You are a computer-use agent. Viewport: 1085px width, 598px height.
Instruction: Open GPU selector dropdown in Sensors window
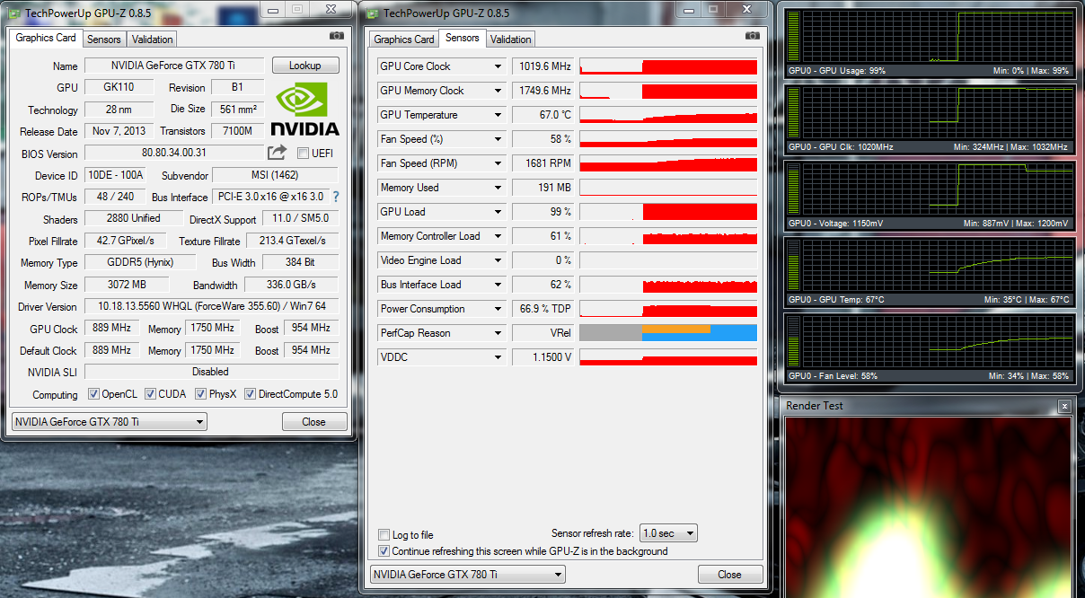pyautogui.click(x=467, y=575)
